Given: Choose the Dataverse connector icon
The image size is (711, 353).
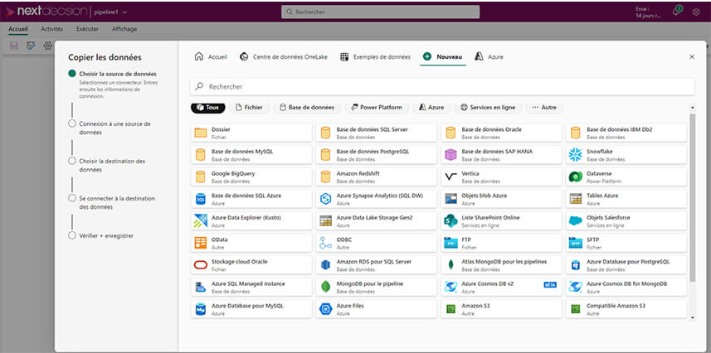Looking at the screenshot, I should pyautogui.click(x=576, y=177).
